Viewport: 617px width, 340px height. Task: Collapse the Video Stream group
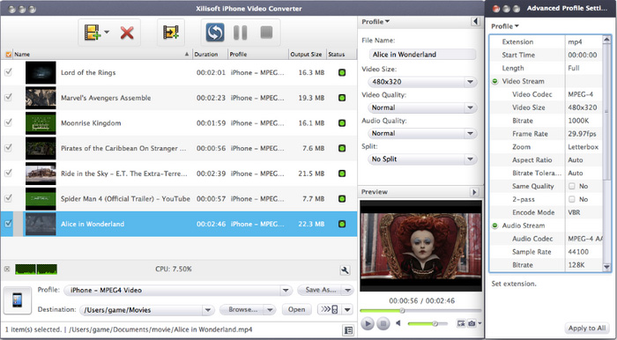(495, 81)
